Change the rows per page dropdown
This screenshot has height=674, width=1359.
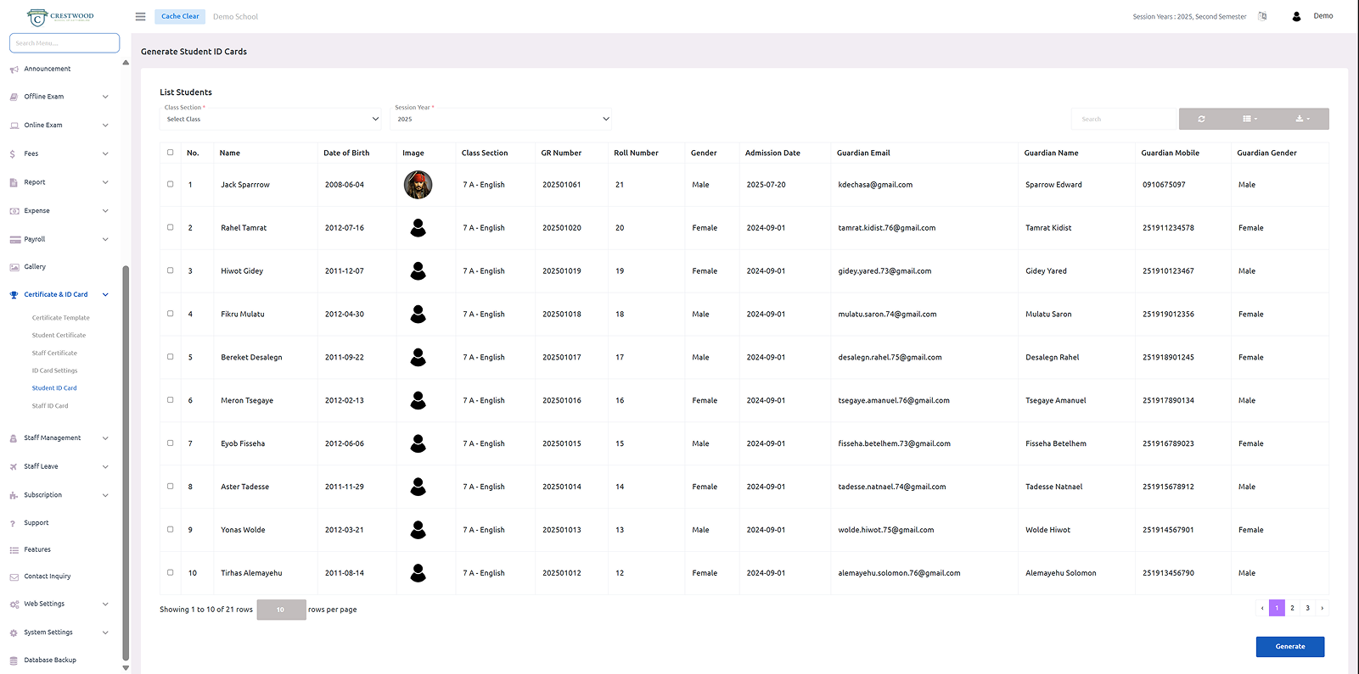[x=281, y=610]
